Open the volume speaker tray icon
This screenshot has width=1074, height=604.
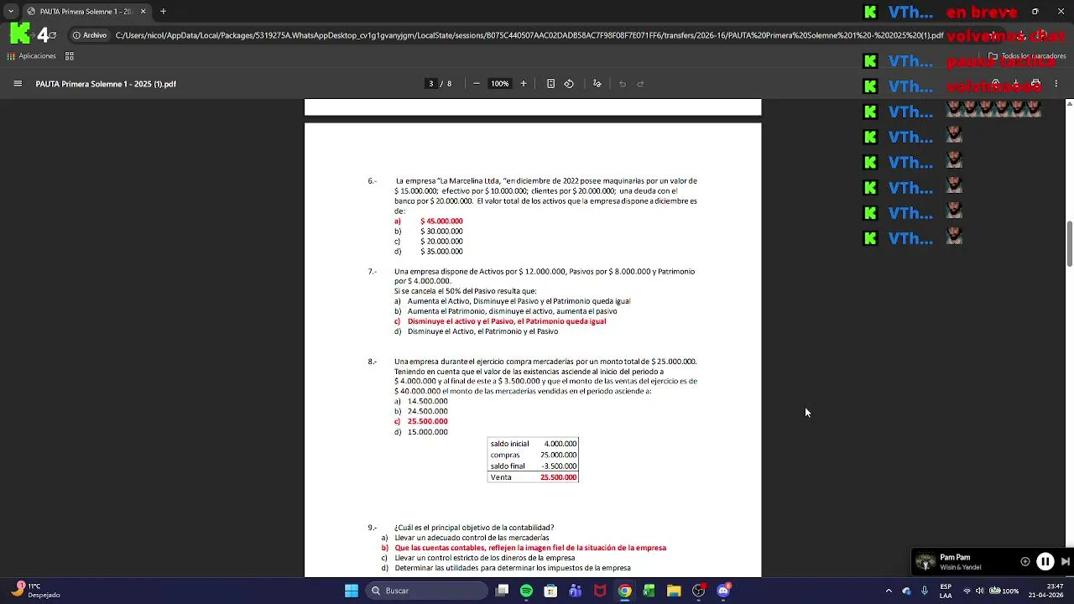[x=980, y=591]
